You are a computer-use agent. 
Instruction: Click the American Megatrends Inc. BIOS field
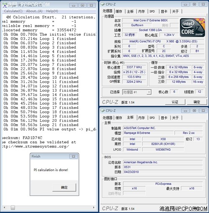pos(163,162)
